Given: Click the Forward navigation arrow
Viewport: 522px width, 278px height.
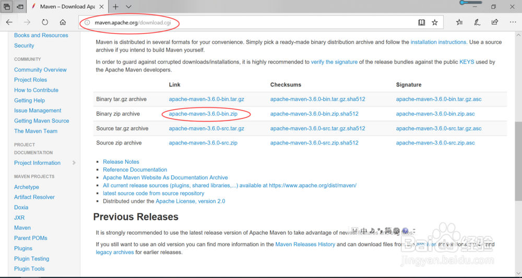Looking at the screenshot, I should coord(27,22).
